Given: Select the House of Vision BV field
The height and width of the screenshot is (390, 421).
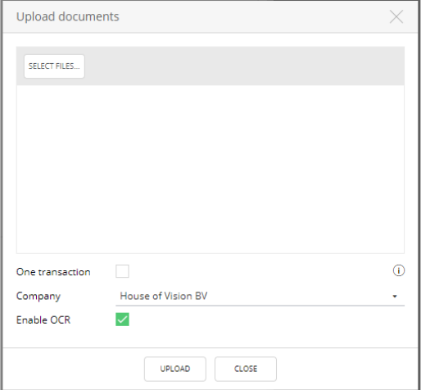Looking at the screenshot, I should (260, 296).
